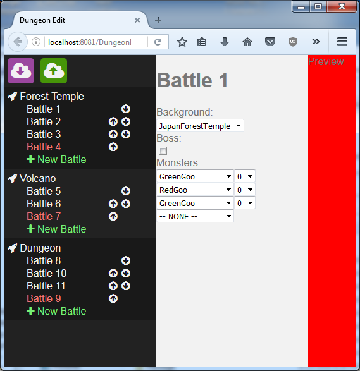This screenshot has width=360, height=371.
Task: Click the red Preview panel
Action: pos(332,210)
